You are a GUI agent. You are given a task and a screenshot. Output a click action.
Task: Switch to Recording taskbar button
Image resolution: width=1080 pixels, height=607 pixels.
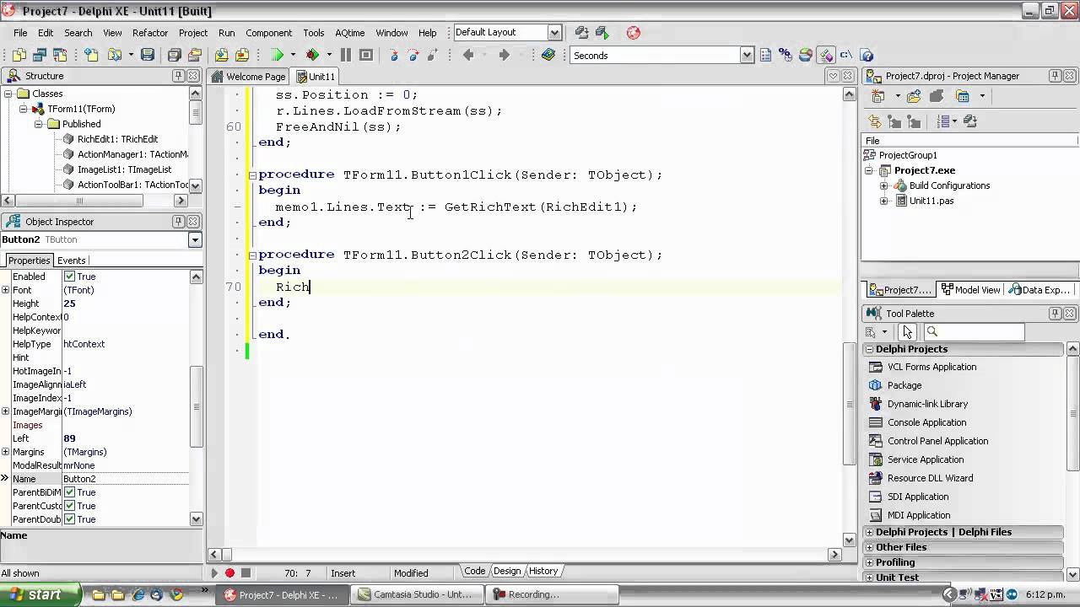click(x=553, y=594)
